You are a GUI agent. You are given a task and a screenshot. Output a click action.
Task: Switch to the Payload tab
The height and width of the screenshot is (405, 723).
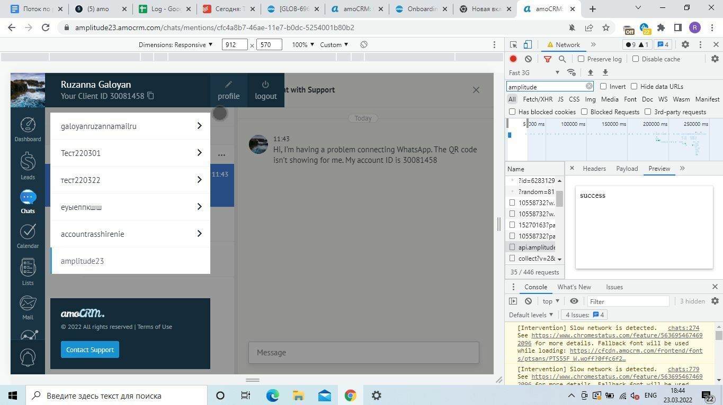[x=627, y=169]
